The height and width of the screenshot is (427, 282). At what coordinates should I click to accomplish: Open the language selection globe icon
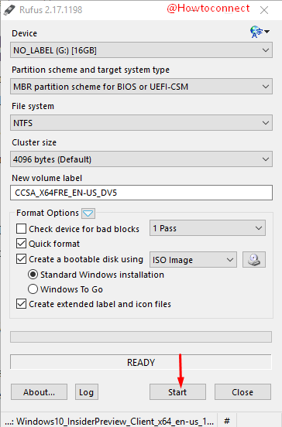[x=260, y=32]
